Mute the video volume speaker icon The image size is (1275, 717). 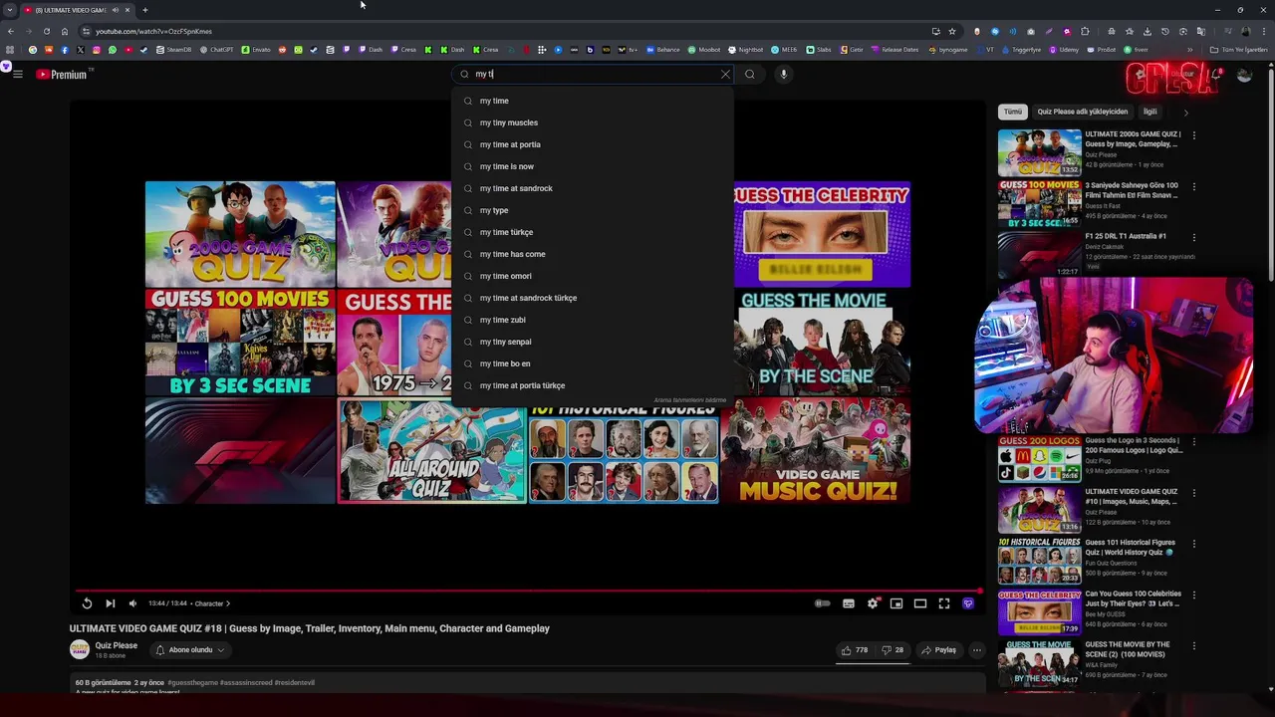(x=132, y=603)
